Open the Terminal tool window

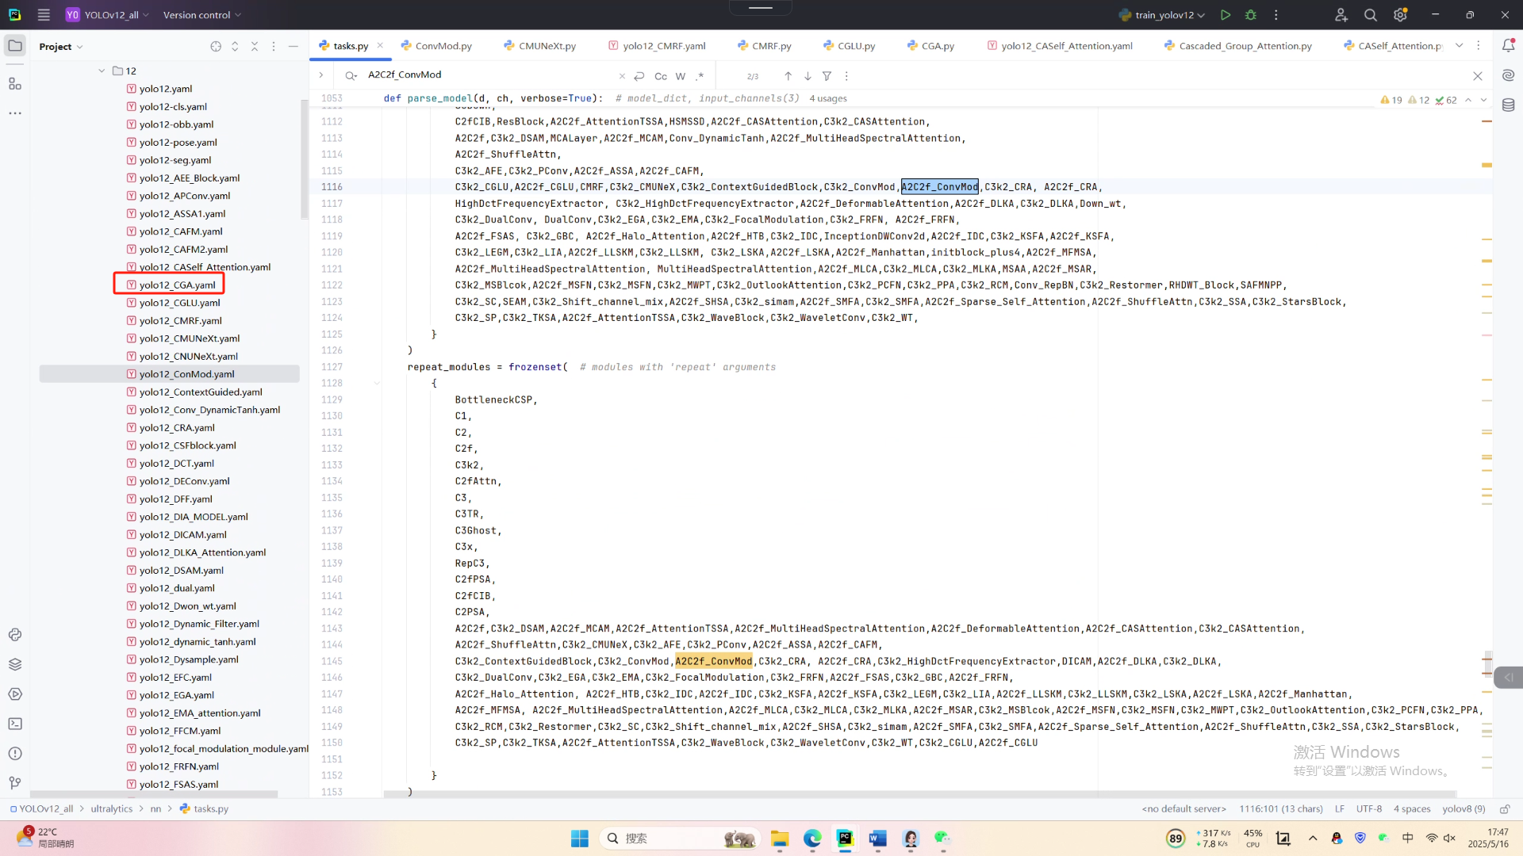tap(15, 724)
